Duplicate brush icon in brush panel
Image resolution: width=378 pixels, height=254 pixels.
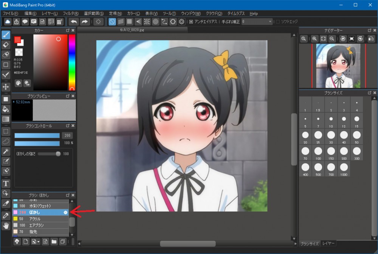pyautogui.click(x=63, y=242)
